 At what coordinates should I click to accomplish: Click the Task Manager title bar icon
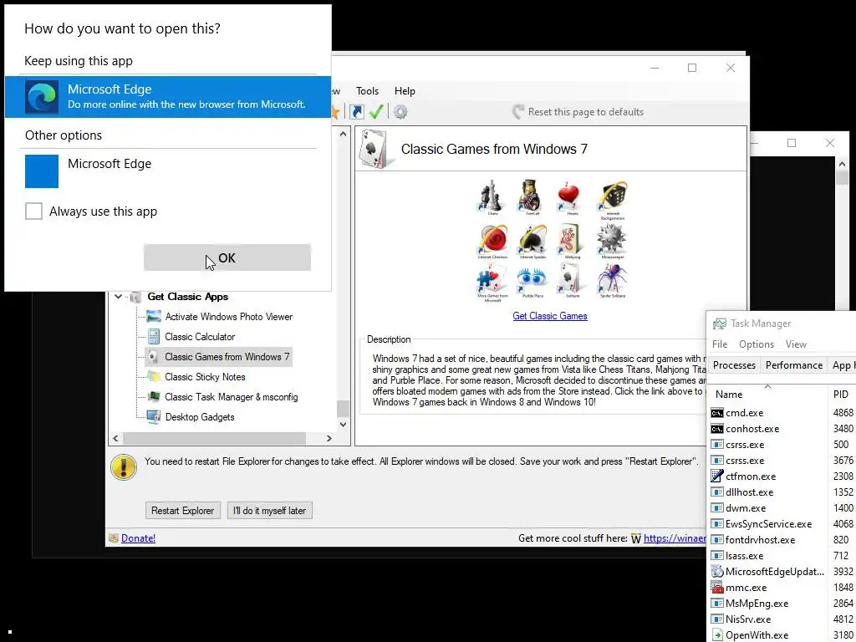click(x=720, y=324)
